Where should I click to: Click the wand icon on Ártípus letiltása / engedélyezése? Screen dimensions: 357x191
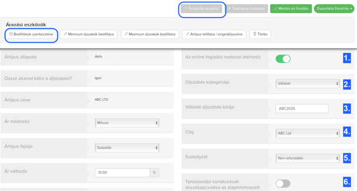coord(187,34)
